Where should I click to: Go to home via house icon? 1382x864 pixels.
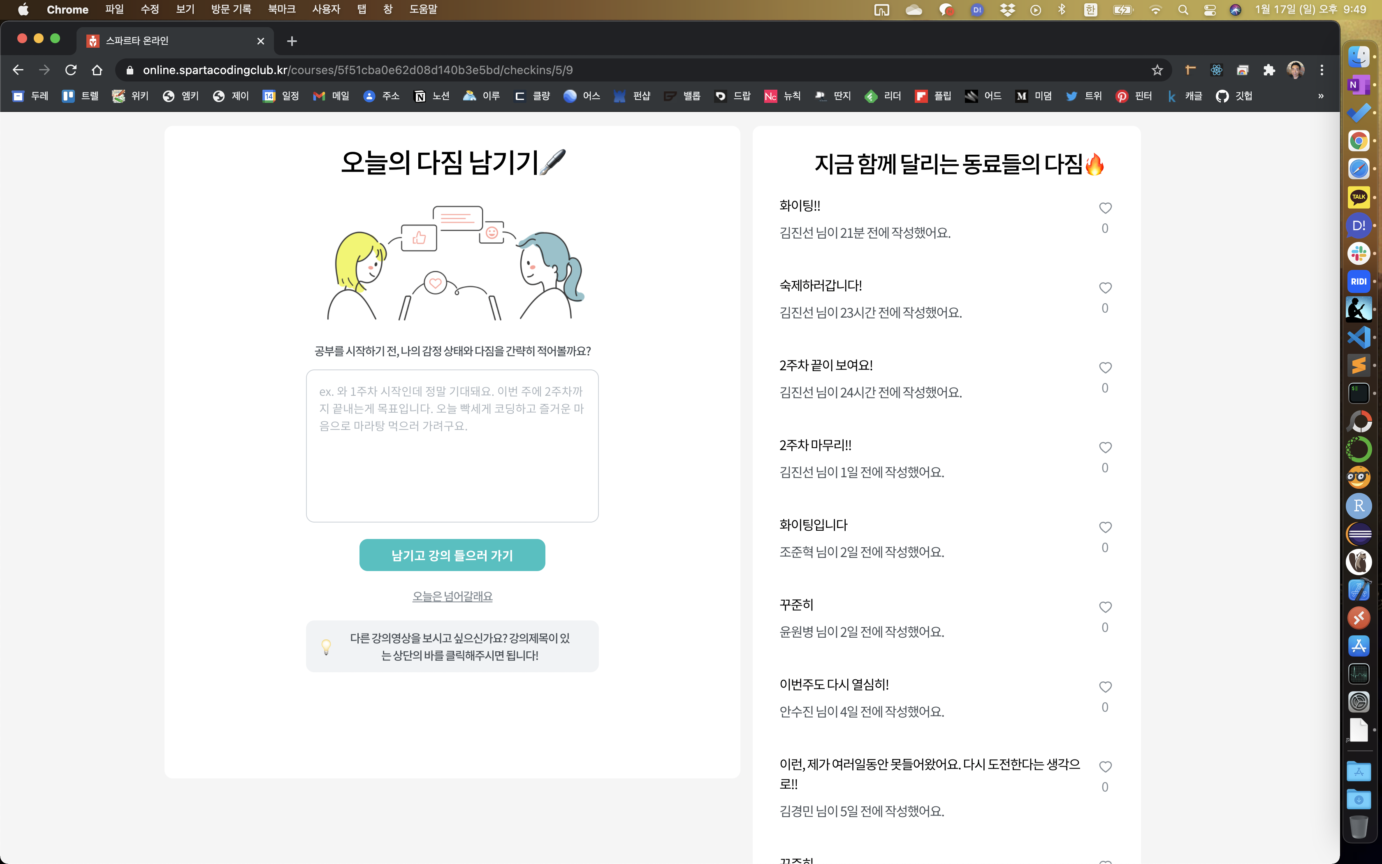pos(97,70)
